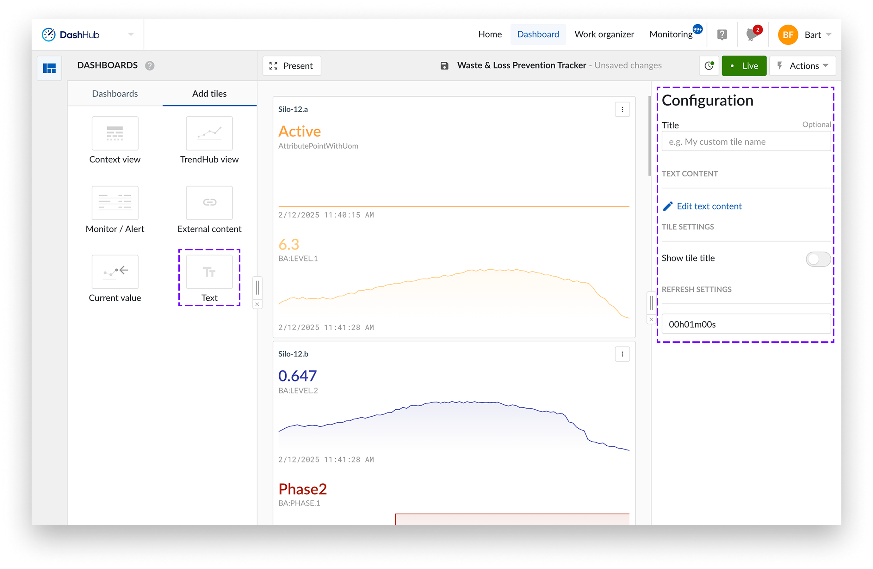
Task: Pick the Current value tile
Action: pyautogui.click(x=115, y=272)
